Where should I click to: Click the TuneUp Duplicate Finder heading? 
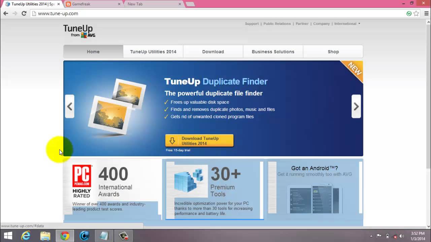(x=216, y=81)
